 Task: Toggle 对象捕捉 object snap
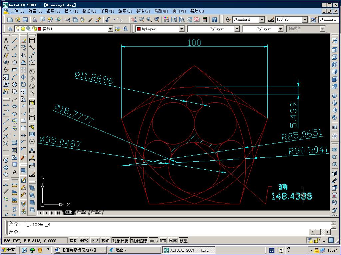[120, 240]
